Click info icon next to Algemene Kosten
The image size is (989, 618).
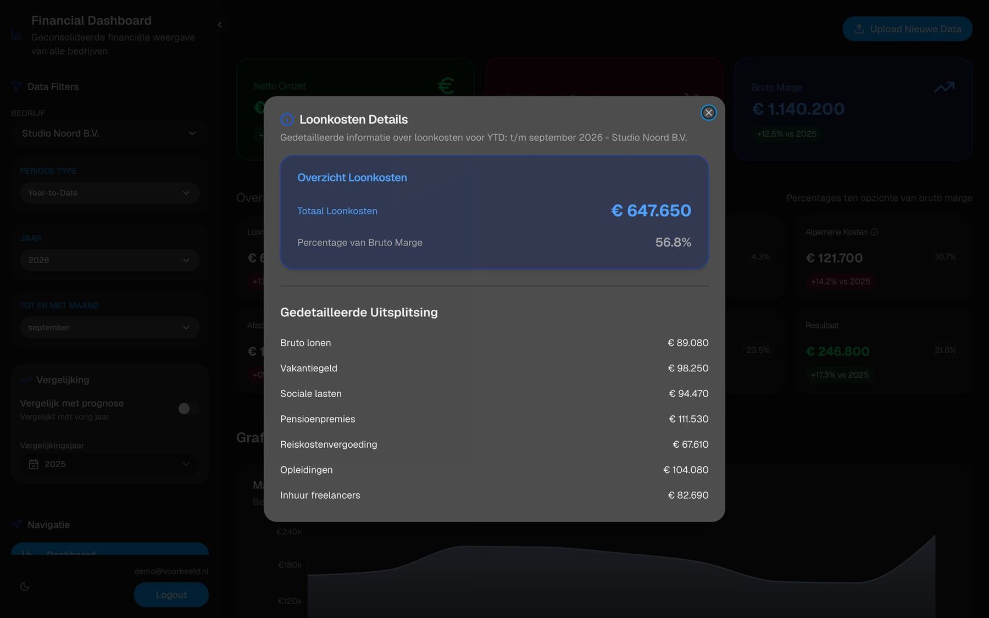coord(874,232)
